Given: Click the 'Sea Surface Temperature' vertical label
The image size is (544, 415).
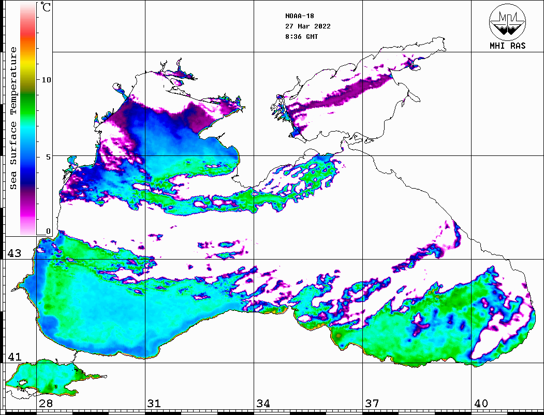Looking at the screenshot, I should [13, 118].
